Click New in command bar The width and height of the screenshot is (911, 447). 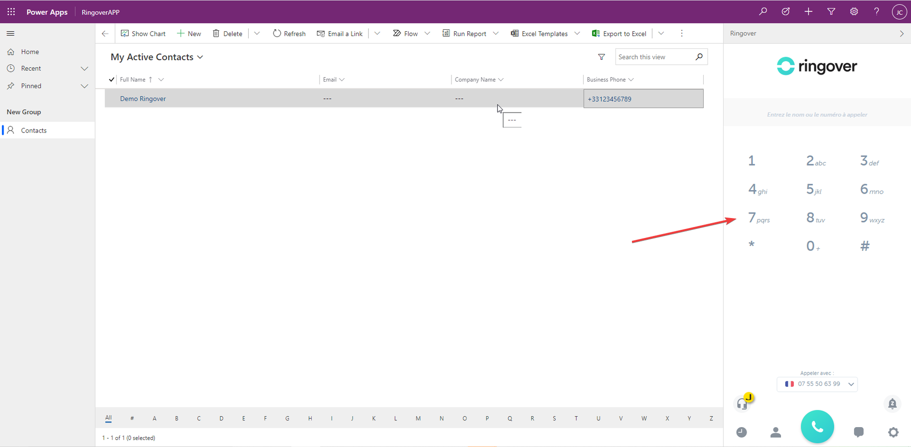[189, 33]
